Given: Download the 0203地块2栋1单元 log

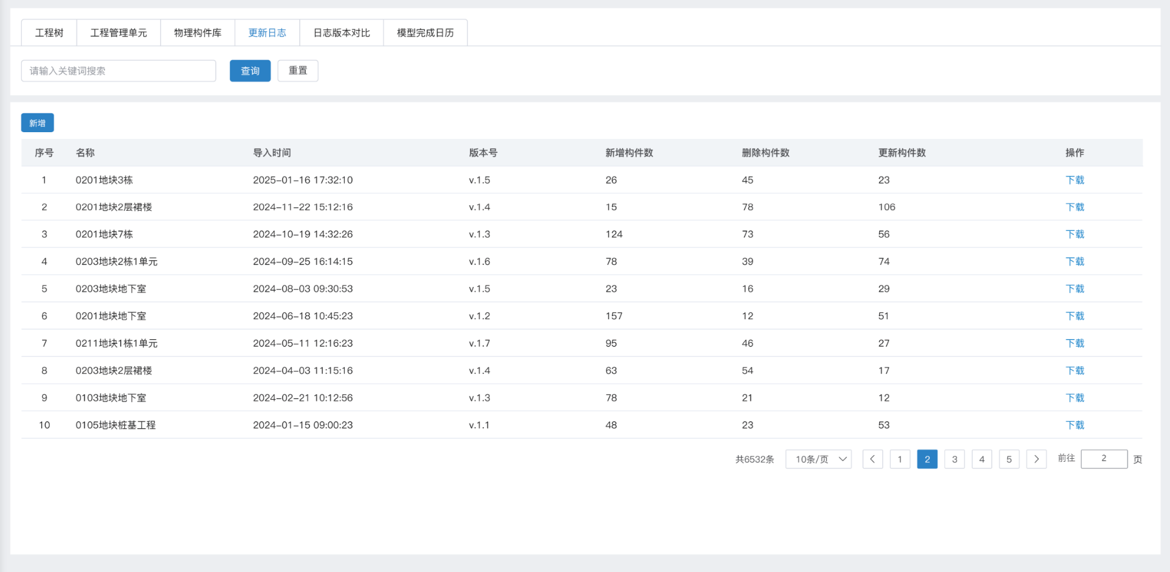Looking at the screenshot, I should click(x=1074, y=262).
